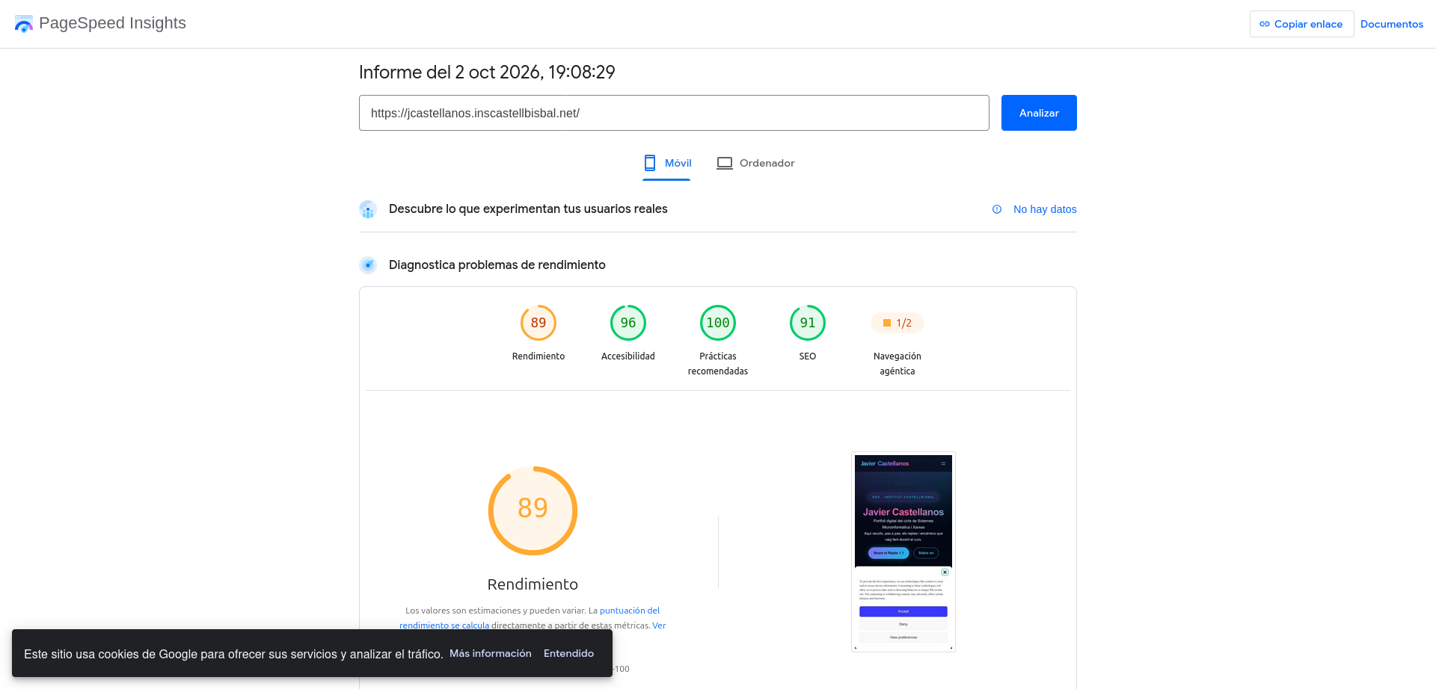Image resolution: width=1436 pixels, height=689 pixels.
Task: Open the PageSpeed Insights home title
Action: pos(112,23)
